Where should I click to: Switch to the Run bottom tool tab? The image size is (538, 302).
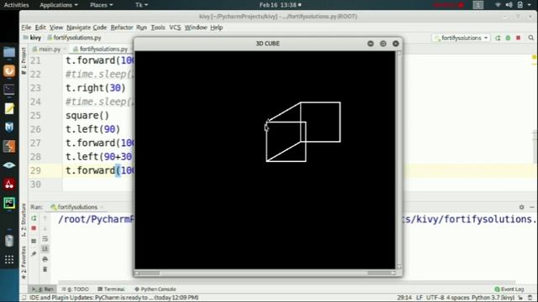click(x=43, y=289)
